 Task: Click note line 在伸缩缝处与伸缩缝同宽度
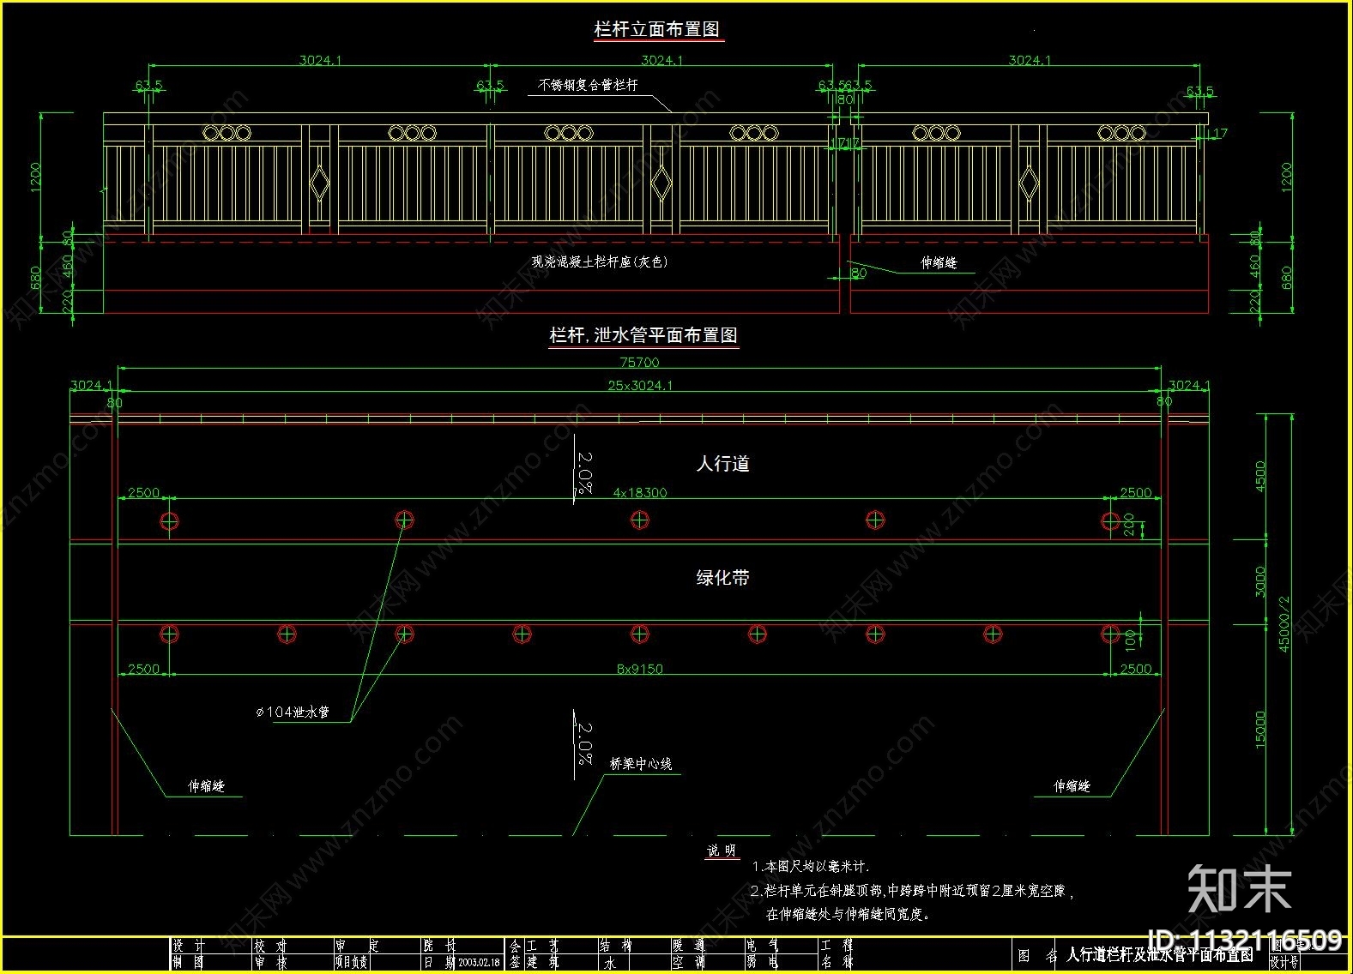pos(849,914)
